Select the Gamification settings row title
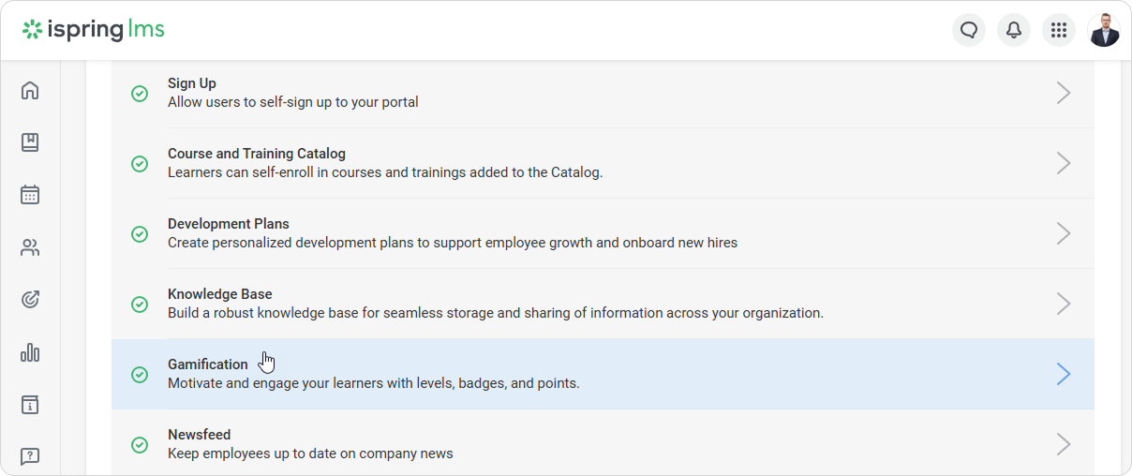 207,364
